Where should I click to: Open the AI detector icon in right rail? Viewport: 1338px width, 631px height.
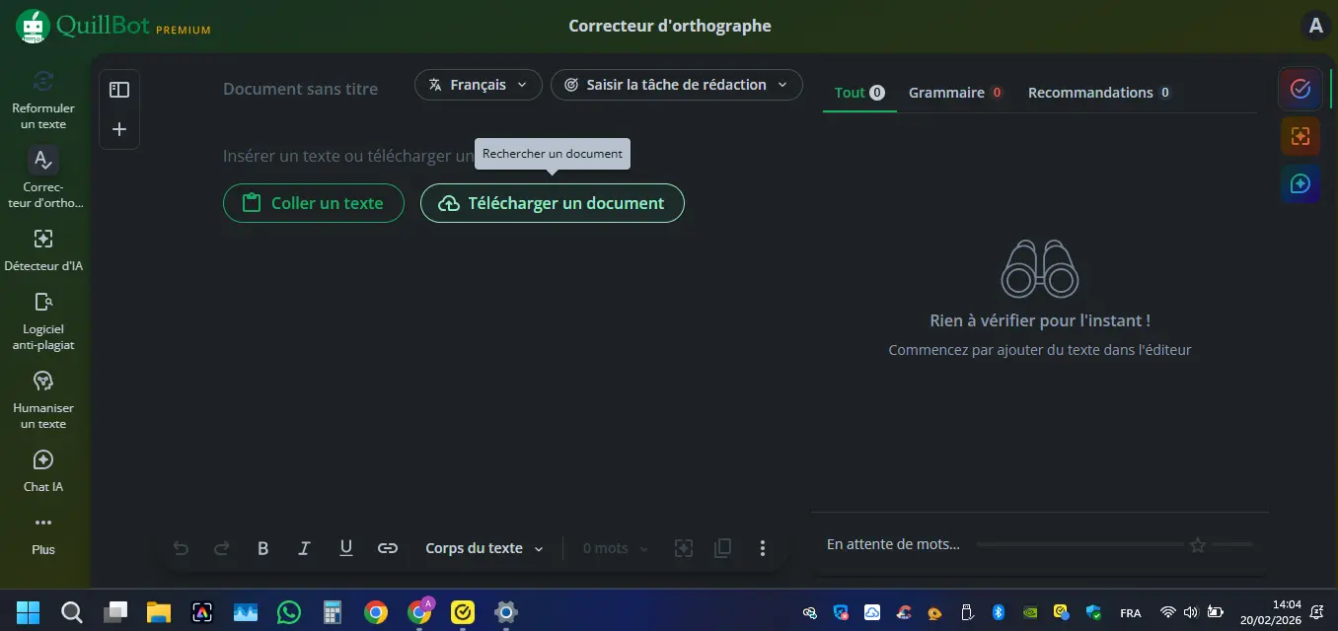[x=1301, y=136]
